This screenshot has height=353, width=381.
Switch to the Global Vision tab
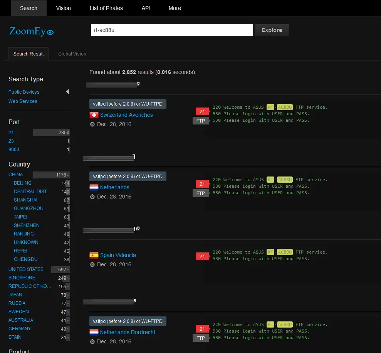[72, 54]
